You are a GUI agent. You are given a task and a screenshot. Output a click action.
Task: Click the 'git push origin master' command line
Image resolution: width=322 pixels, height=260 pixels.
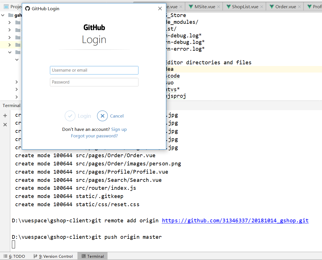pos(127,237)
